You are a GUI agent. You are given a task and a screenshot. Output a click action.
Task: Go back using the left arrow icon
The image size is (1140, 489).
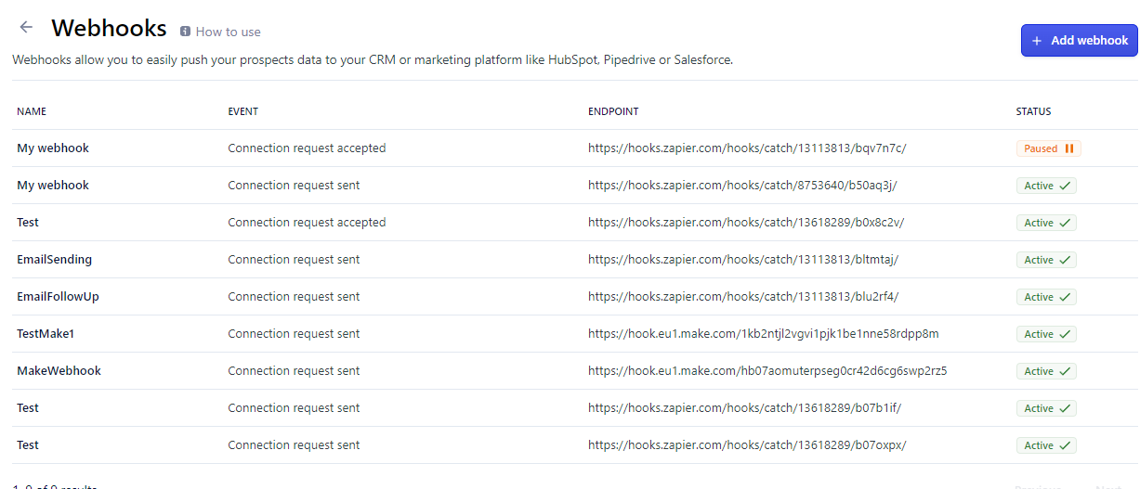26,28
